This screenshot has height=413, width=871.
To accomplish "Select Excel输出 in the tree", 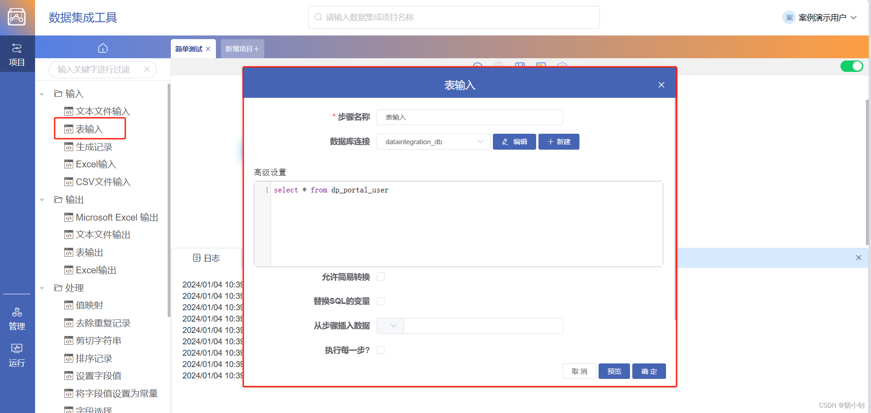I will tap(90, 270).
